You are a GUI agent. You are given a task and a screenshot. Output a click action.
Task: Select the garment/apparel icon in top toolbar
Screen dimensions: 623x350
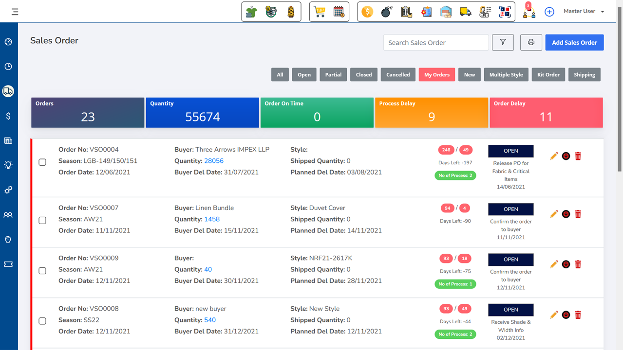(251, 11)
